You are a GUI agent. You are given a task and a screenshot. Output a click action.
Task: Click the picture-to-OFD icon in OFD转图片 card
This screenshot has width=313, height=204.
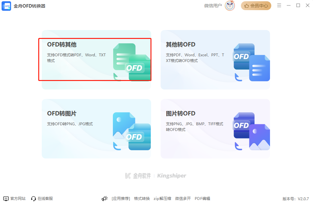132,131
